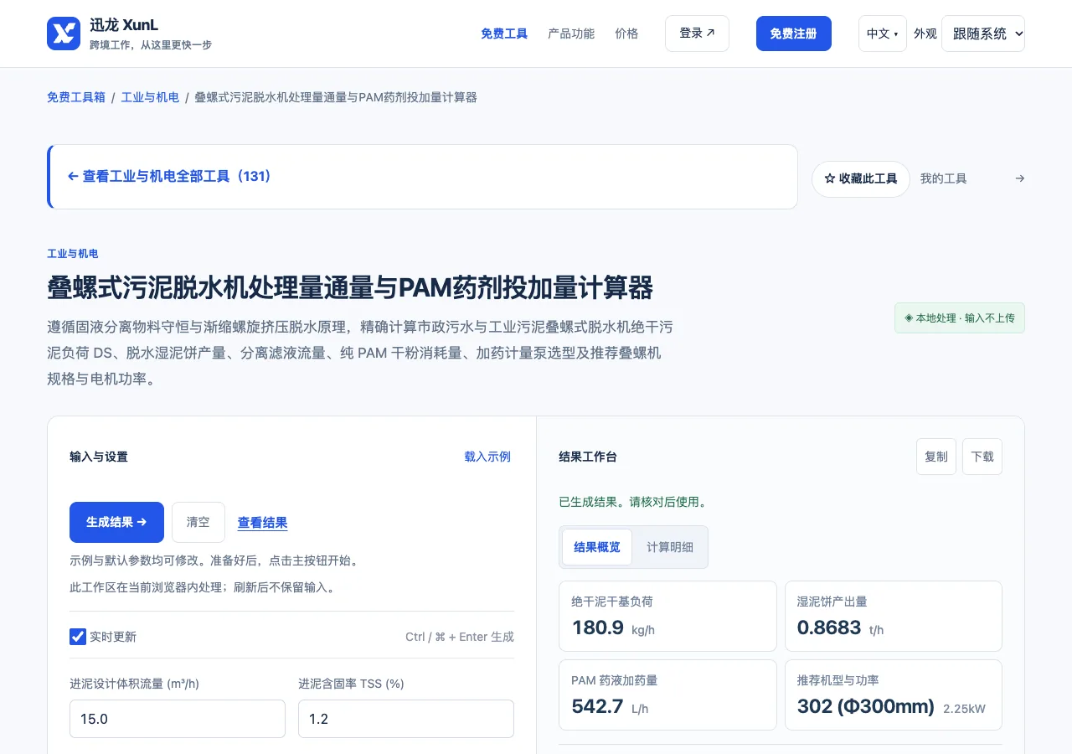Image resolution: width=1072 pixels, height=754 pixels.
Task: Toggle the 实时更新 checkbox
Action: 78,637
